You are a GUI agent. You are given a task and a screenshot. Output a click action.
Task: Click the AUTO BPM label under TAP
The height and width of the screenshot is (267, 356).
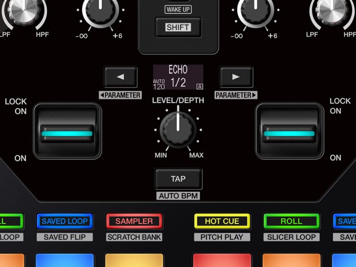178,196
